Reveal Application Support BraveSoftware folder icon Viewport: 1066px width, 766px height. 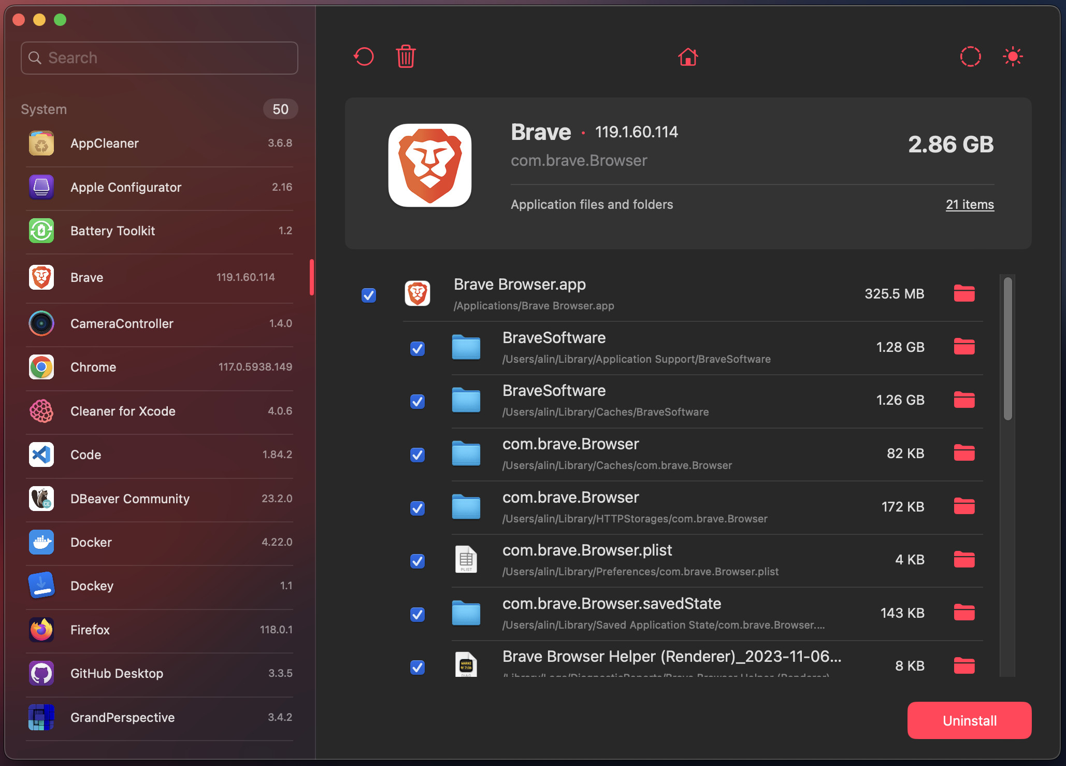[964, 347]
